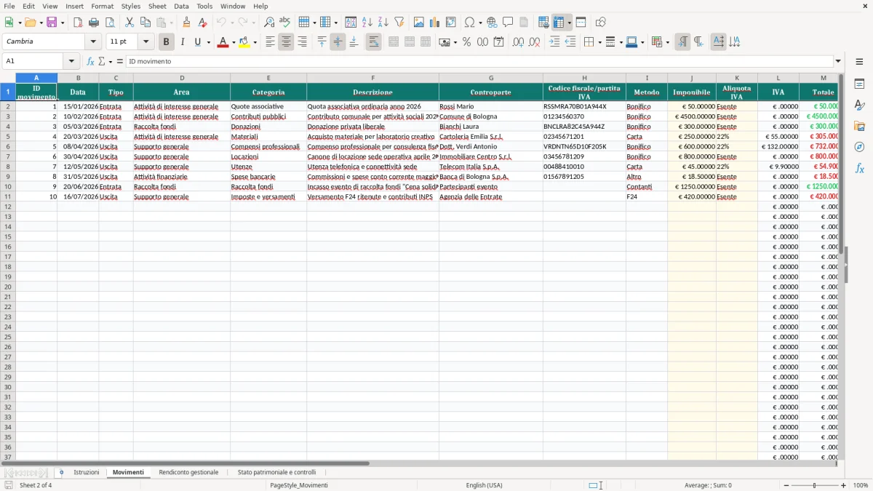Open the Sidebar Gallery icon
The width and height of the screenshot is (873, 491).
[859, 126]
